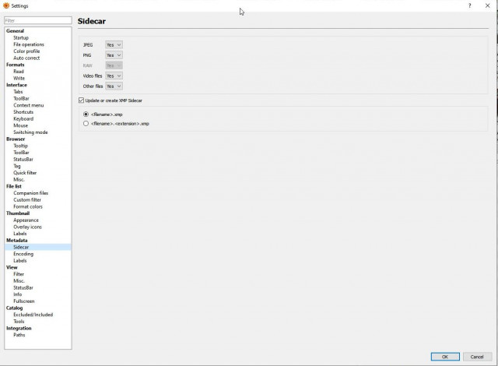498x366 pixels.
Task: Select the <filename>.xmp radio option
Action: 86,114
